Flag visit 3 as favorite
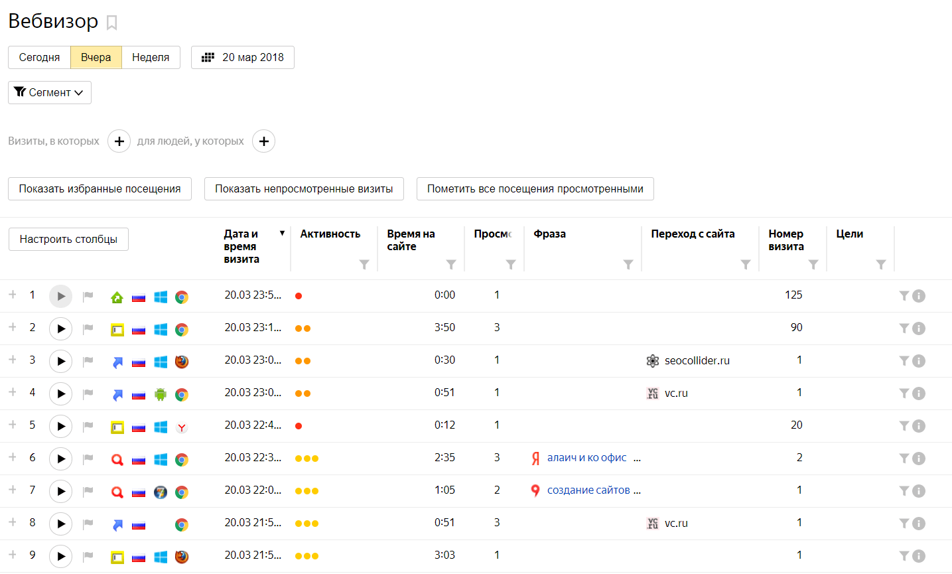The image size is (952, 574). pyautogui.click(x=88, y=361)
